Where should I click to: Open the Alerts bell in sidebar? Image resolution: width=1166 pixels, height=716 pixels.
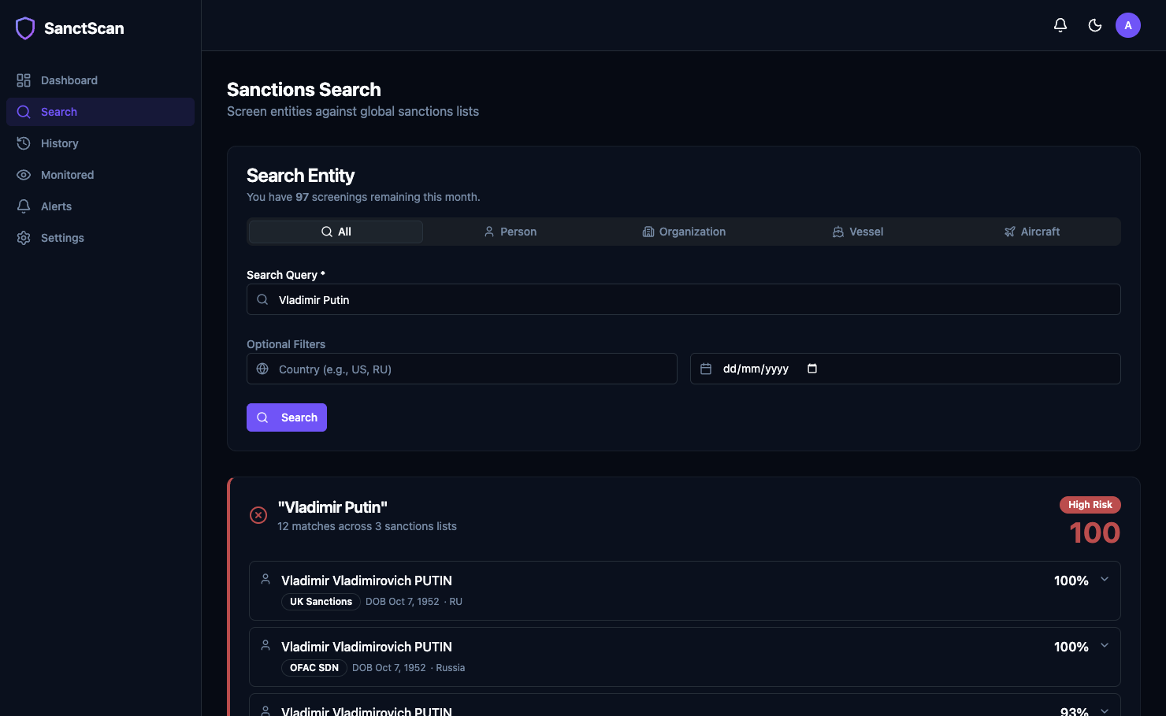point(24,206)
